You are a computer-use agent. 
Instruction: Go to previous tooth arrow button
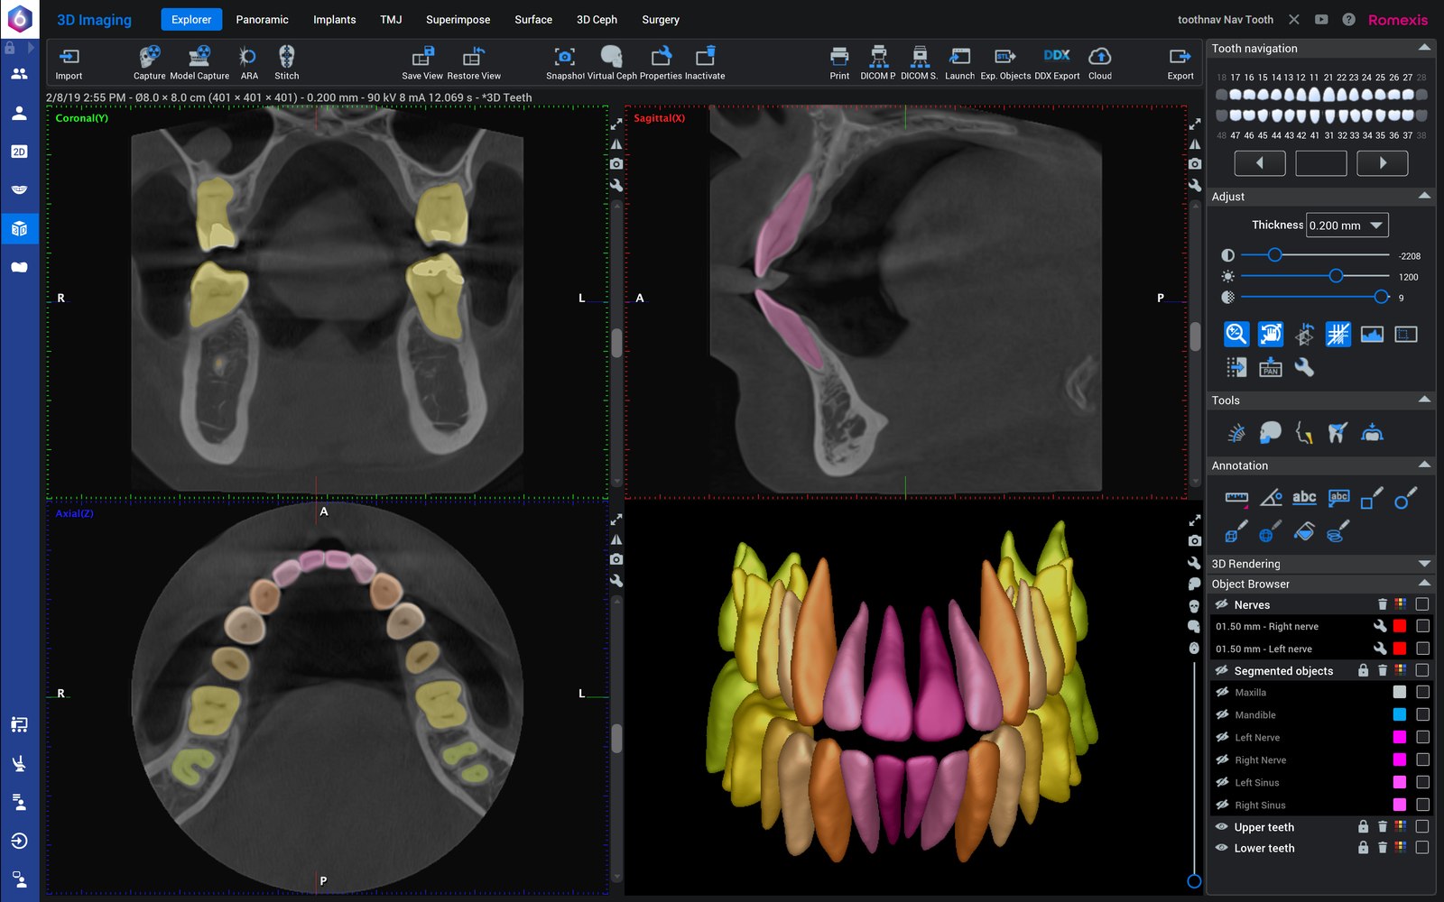point(1259,163)
